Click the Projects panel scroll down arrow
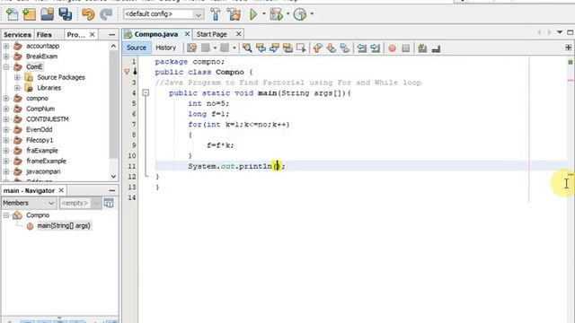575x323 pixels. [x=113, y=176]
